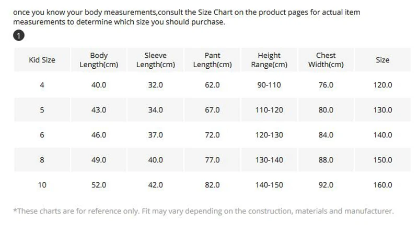Screen dimensions: 418x225
Task: Select the Chest Width(cm) header cell
Action: (326, 60)
